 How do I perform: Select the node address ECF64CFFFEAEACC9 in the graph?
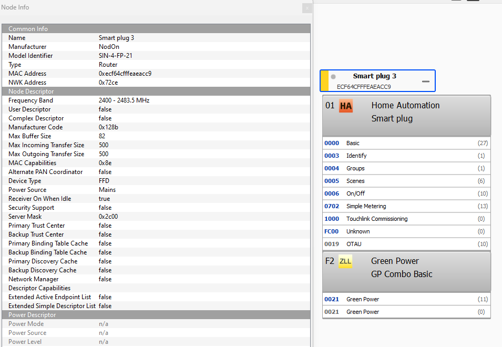coord(364,87)
